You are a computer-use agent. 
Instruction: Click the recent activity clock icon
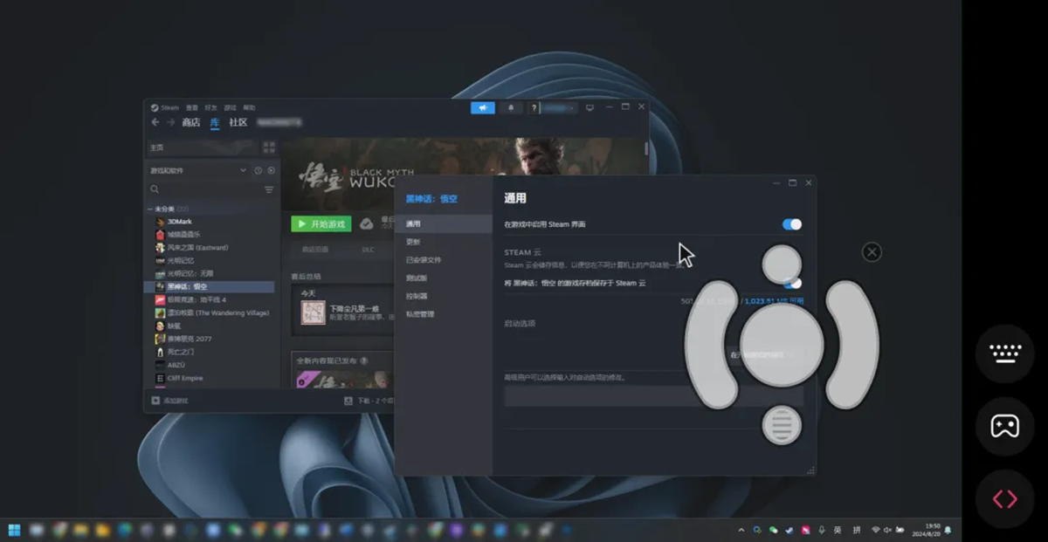coord(259,170)
